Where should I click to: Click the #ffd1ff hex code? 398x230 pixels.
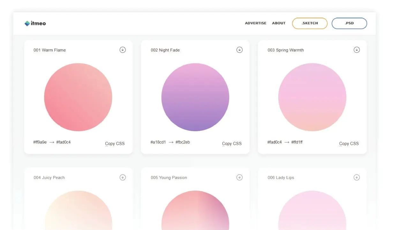[297, 142]
